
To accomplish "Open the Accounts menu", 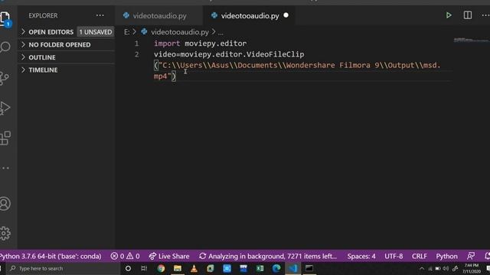I will tap(5, 204).
